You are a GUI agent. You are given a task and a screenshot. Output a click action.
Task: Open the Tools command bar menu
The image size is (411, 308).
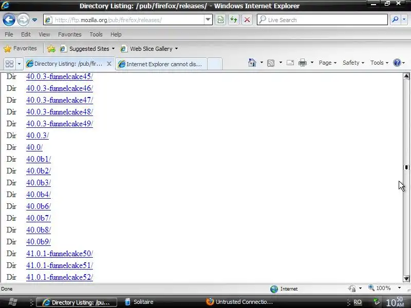[379, 63]
